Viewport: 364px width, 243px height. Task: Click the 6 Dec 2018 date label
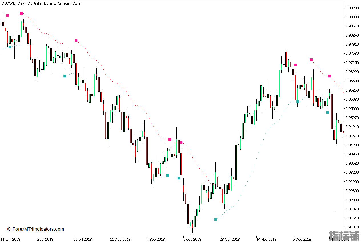coord(302,239)
